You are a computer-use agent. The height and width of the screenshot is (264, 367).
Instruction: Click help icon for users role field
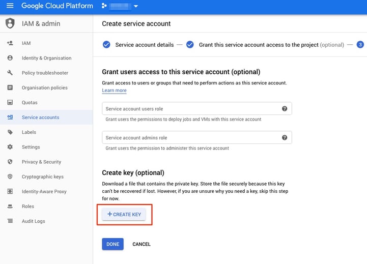[x=285, y=109]
